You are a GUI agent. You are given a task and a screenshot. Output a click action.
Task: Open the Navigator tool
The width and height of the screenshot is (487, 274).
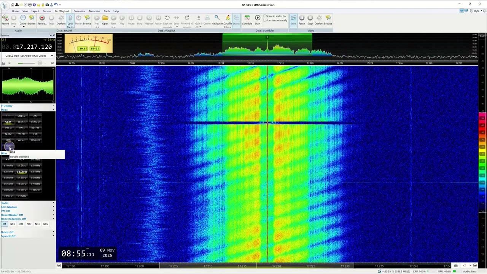tap(217, 20)
